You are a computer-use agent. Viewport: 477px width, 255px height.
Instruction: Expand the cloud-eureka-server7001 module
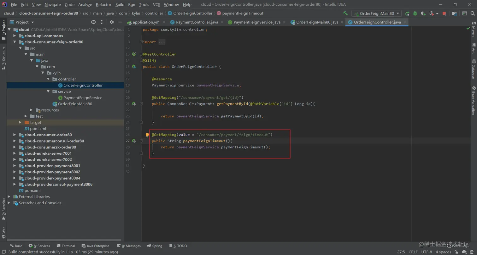15,153
